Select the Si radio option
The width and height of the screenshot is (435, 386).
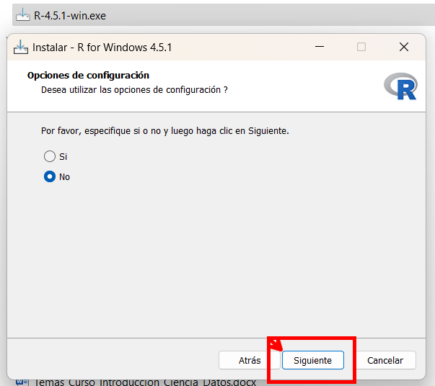[50, 156]
